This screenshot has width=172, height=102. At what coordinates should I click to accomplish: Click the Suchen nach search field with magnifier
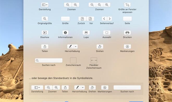click(x=49, y=60)
